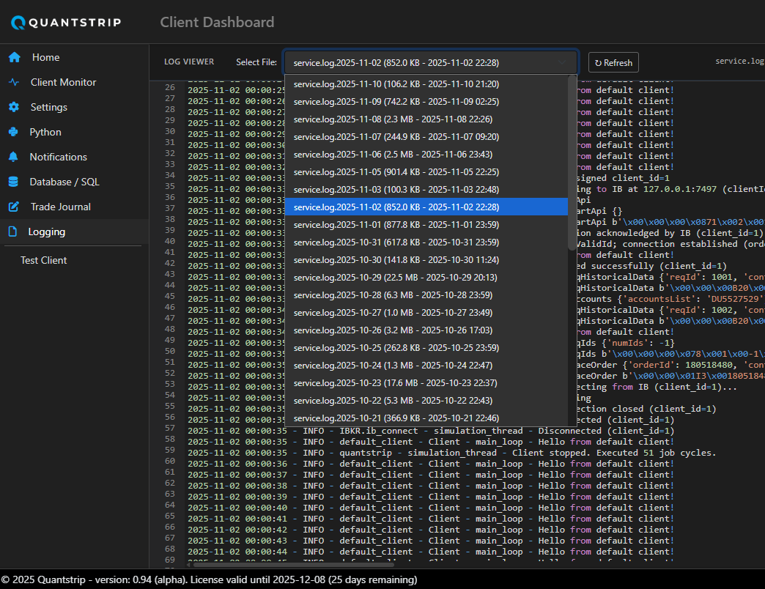Viewport: 765px width, 589px height.
Task: Choose service.log.2025-11-01 from the list
Action: [426, 224]
